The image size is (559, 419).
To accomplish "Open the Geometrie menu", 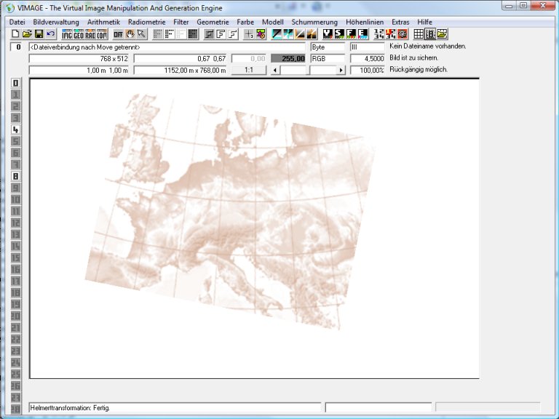I will 213,22.
